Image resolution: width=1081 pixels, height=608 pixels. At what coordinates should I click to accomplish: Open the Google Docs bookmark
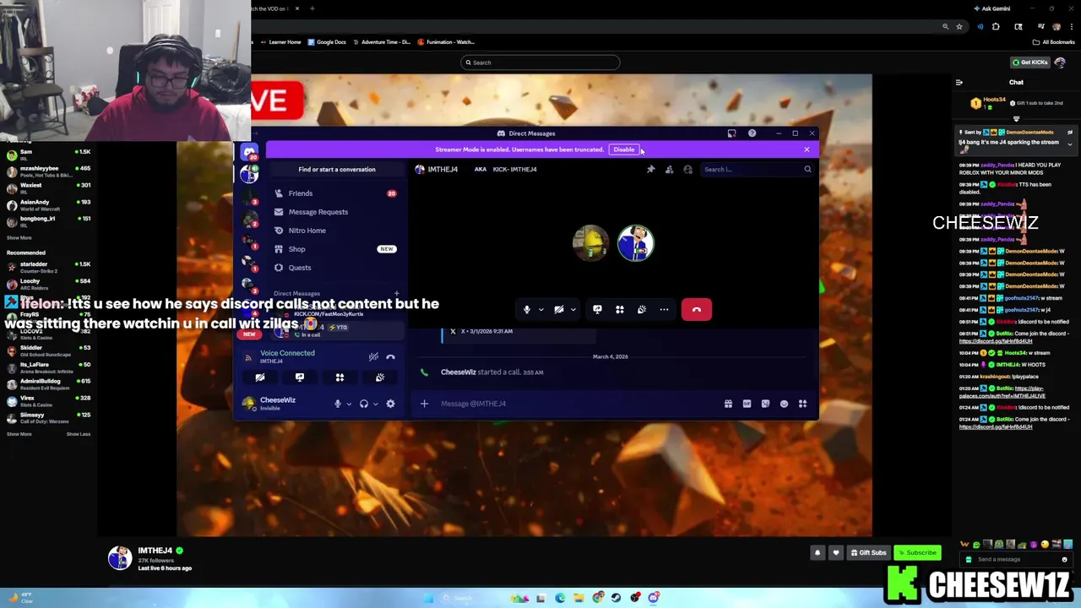click(x=327, y=42)
